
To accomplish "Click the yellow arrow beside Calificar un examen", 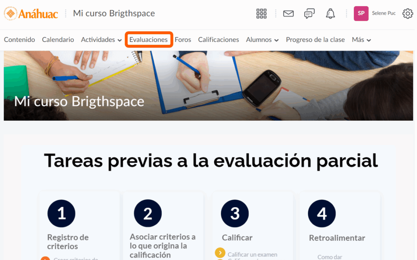I will 220,253.
